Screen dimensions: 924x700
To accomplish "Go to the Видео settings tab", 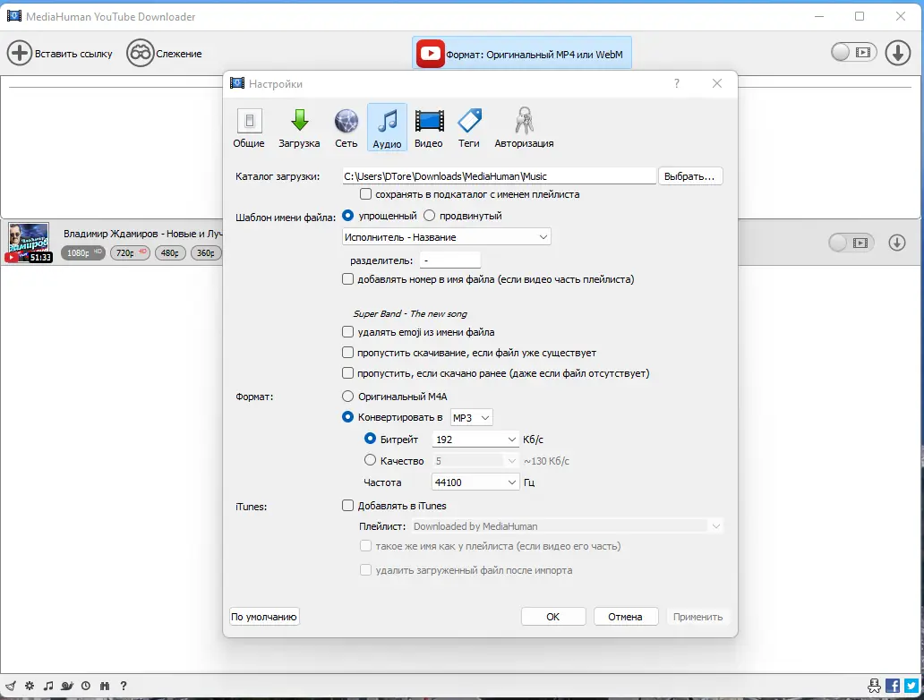I will pyautogui.click(x=428, y=127).
